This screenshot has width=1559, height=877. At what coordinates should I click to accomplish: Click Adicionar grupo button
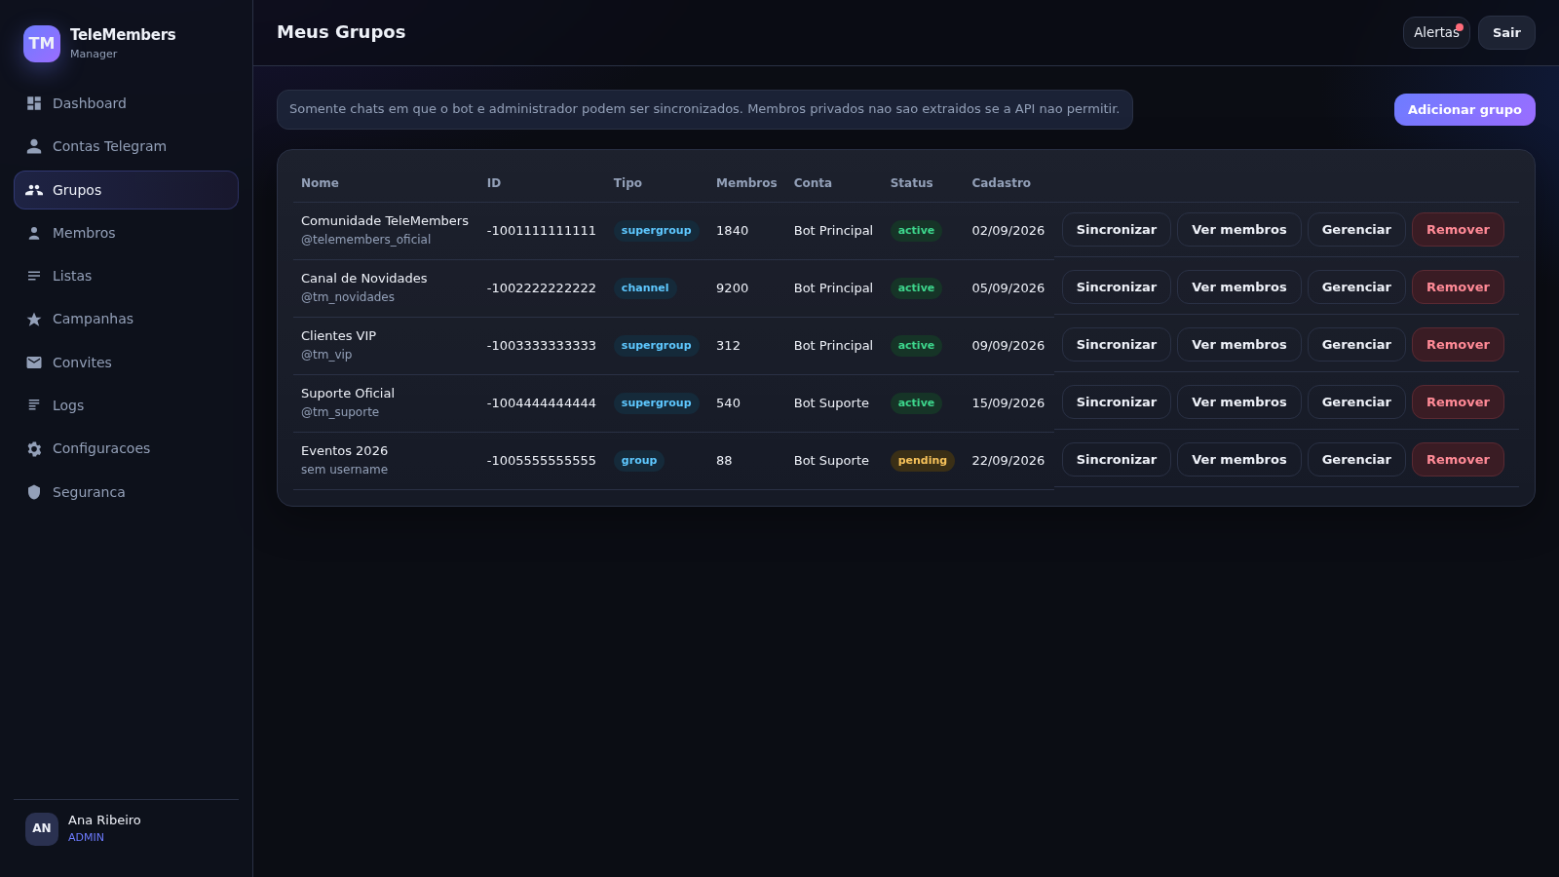tap(1464, 109)
